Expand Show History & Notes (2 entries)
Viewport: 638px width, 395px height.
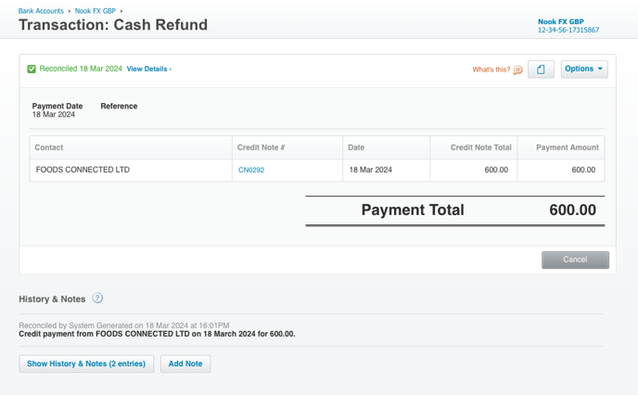(86, 363)
